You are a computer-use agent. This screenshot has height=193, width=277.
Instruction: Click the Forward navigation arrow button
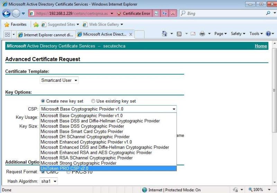pos(16,13)
